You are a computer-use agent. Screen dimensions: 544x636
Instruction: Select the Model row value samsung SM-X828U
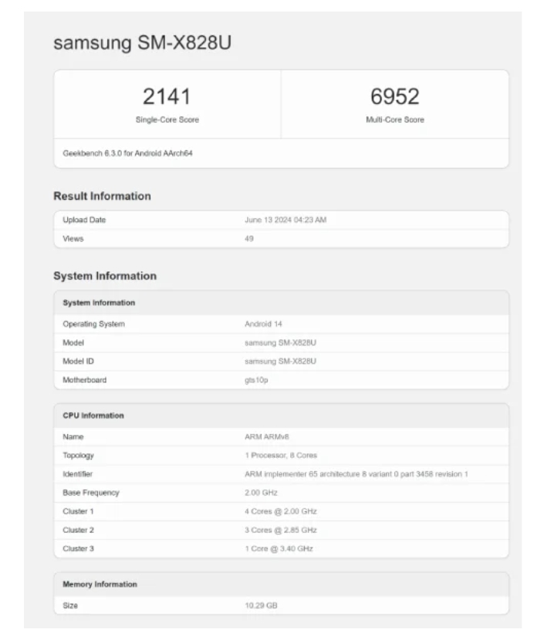tap(280, 343)
